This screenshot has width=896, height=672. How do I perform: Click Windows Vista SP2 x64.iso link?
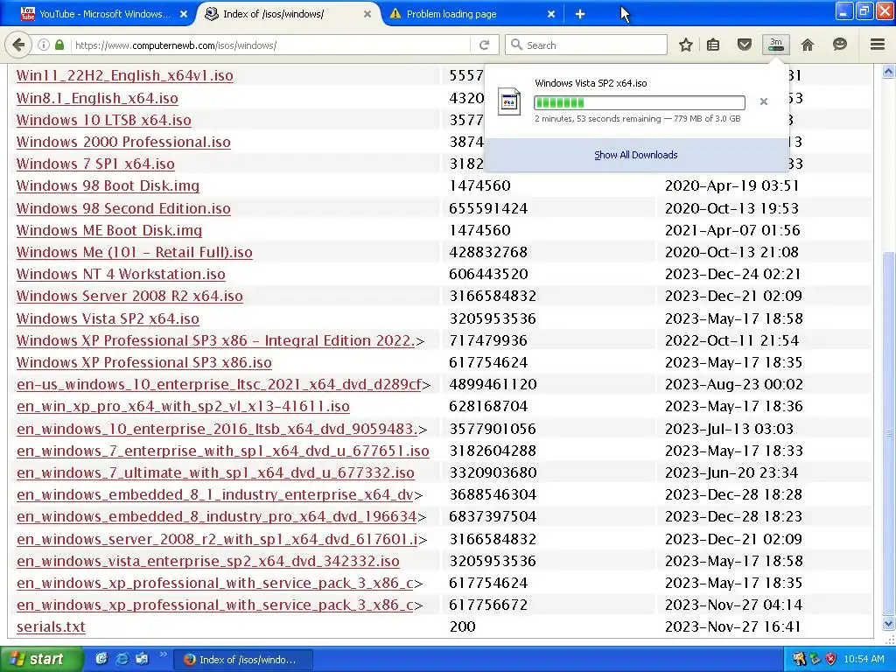[x=108, y=318]
